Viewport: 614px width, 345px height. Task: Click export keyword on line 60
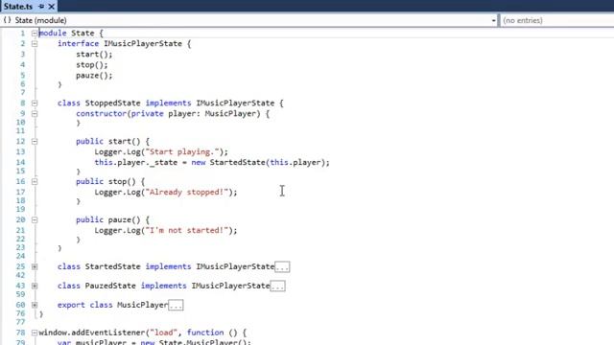coord(71,305)
